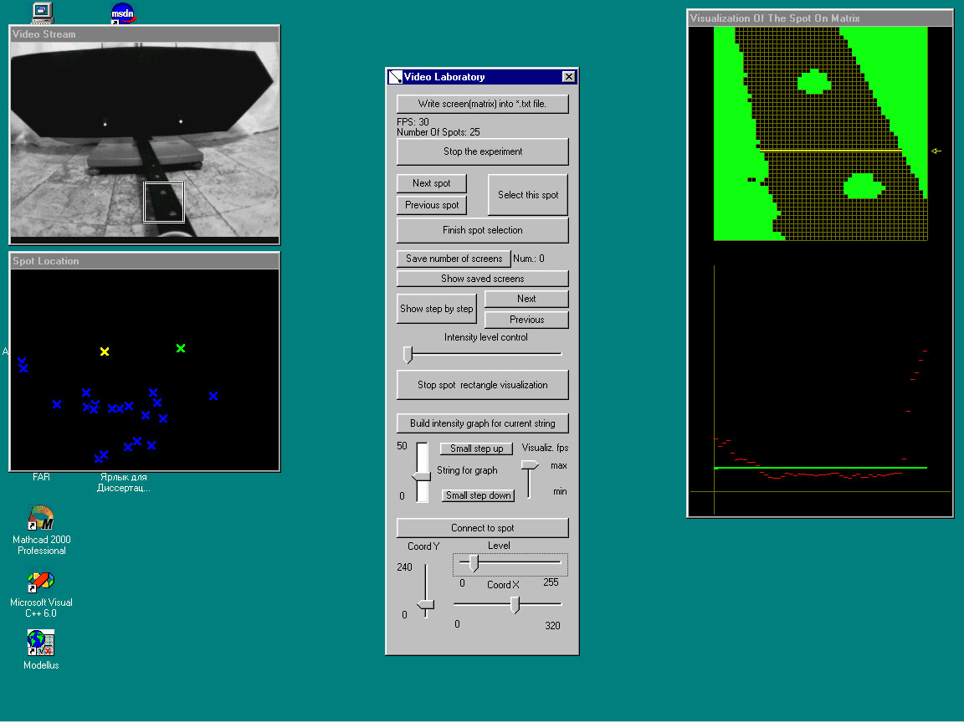The height and width of the screenshot is (723, 964).
Task: Click the Video Laboratory title bar icon
Action: [x=396, y=77]
